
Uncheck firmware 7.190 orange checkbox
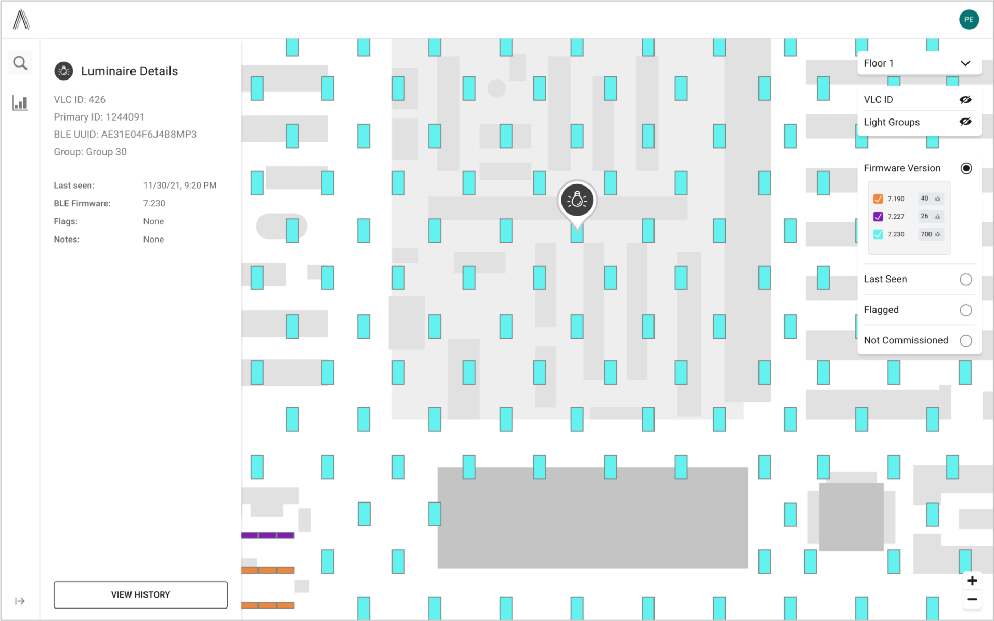[x=878, y=199]
